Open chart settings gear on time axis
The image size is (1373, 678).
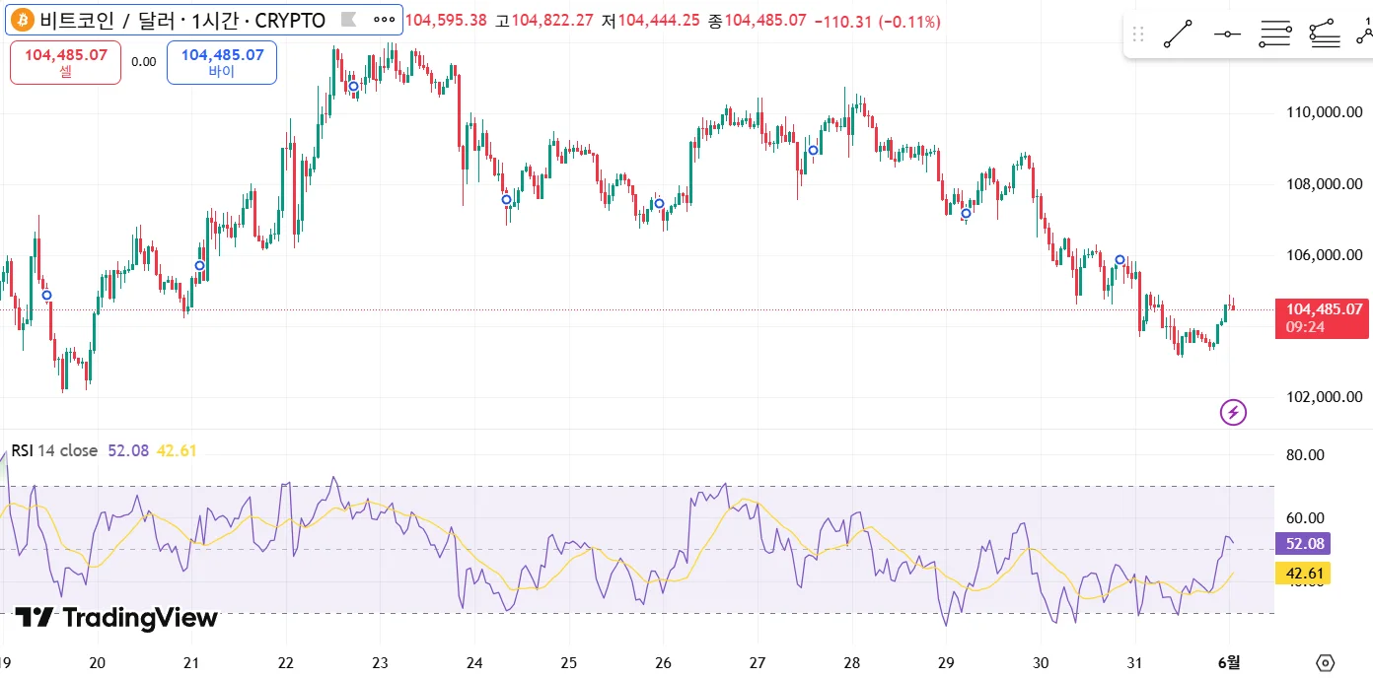click(1325, 662)
